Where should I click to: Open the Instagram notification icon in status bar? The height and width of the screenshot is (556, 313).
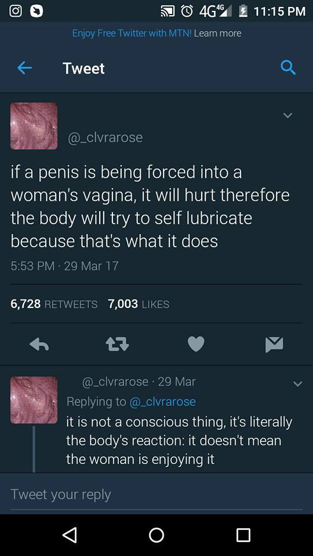tap(15, 11)
